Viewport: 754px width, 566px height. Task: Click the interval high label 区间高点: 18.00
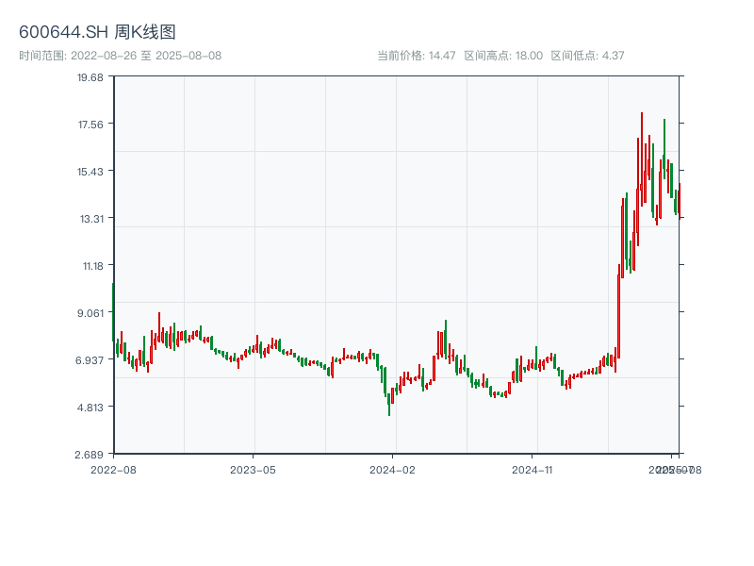pyautogui.click(x=503, y=56)
